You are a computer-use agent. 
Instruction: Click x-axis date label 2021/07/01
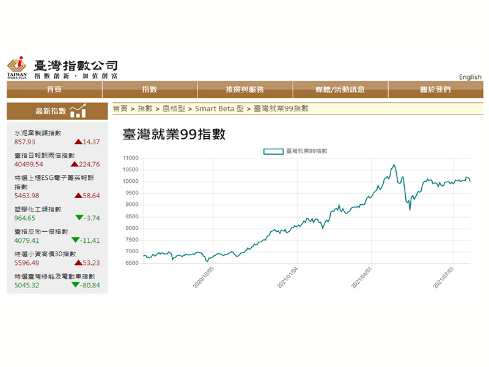pos(444,278)
